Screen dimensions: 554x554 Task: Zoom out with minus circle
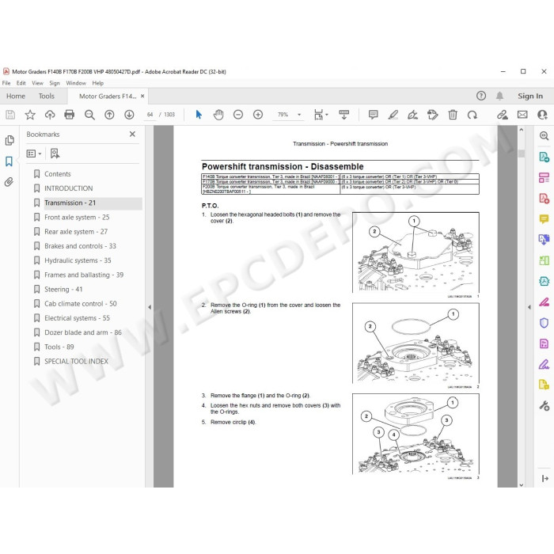[238, 115]
